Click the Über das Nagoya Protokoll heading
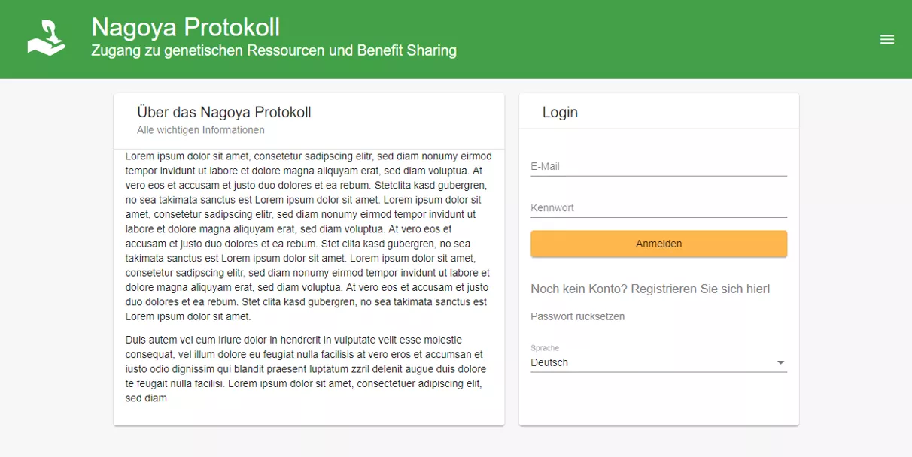This screenshot has width=912, height=457. (223, 113)
